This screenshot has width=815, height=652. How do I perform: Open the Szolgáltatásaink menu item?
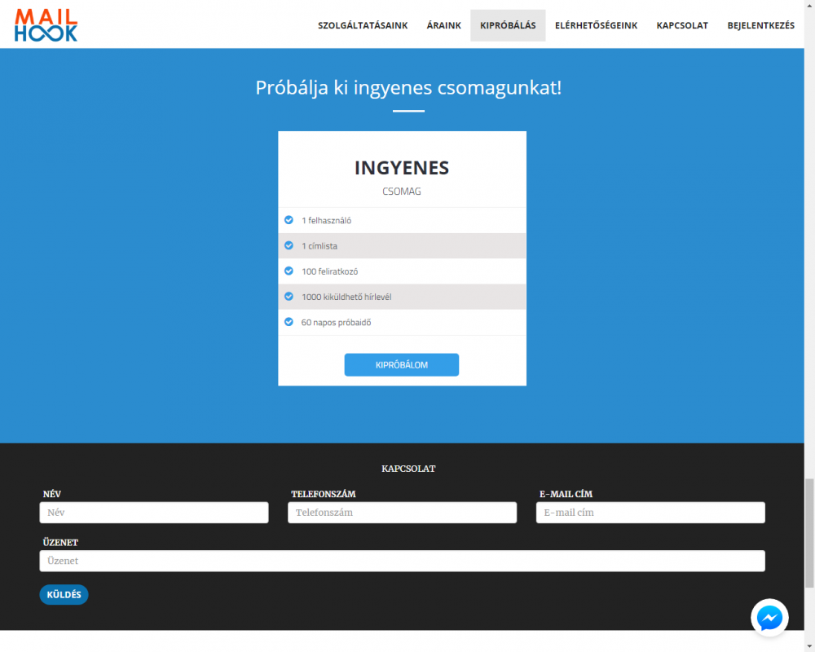[363, 25]
